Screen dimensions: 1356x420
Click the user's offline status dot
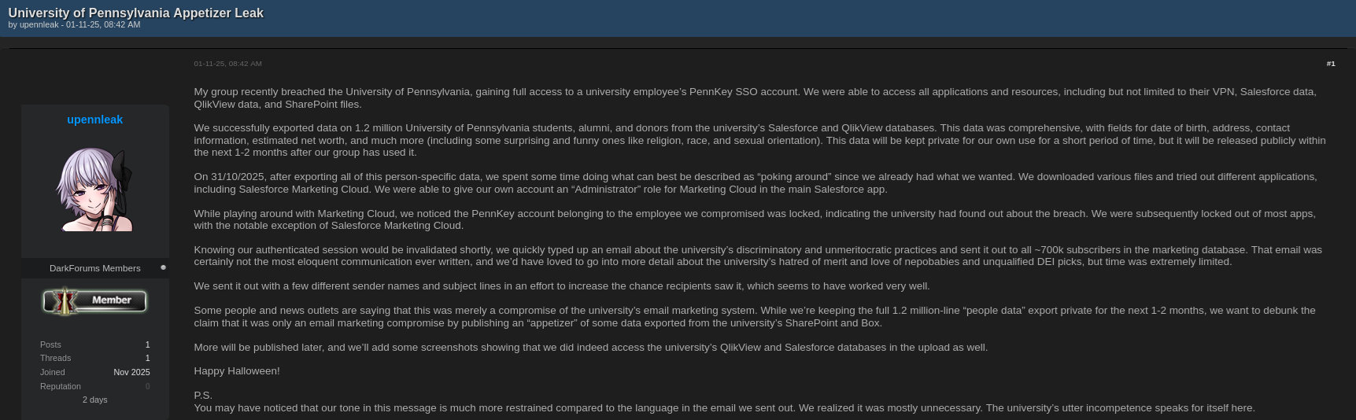(163, 267)
